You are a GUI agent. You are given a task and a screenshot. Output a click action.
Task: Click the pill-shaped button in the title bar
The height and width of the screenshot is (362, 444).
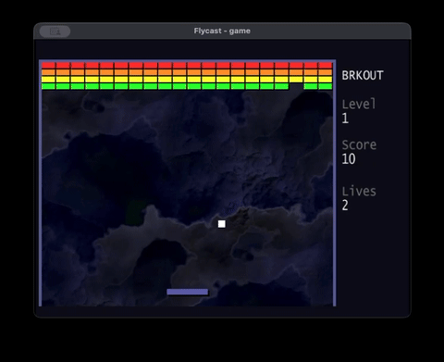tap(55, 31)
